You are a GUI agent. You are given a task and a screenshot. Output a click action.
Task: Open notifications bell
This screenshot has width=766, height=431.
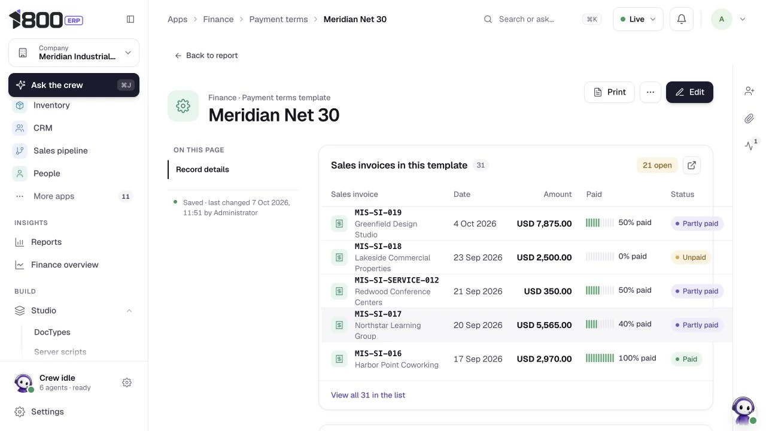click(682, 19)
